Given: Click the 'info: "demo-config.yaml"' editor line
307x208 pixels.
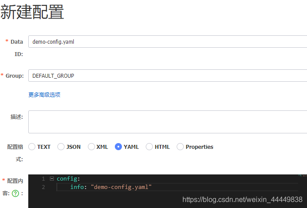Looking at the screenshot, I should tap(111, 187).
